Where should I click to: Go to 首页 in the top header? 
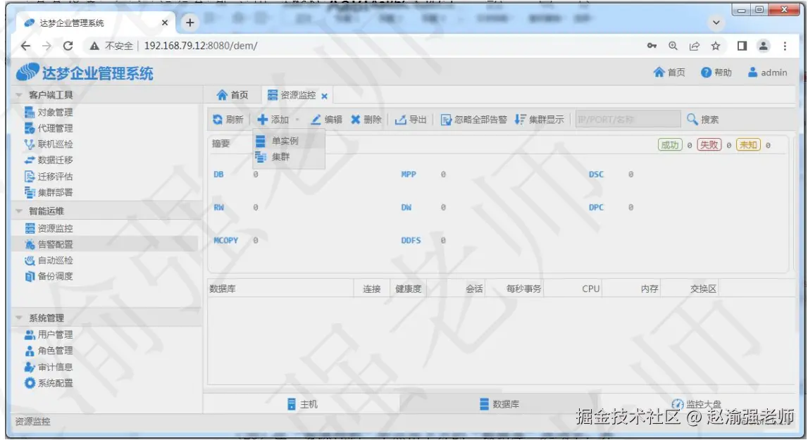click(669, 73)
